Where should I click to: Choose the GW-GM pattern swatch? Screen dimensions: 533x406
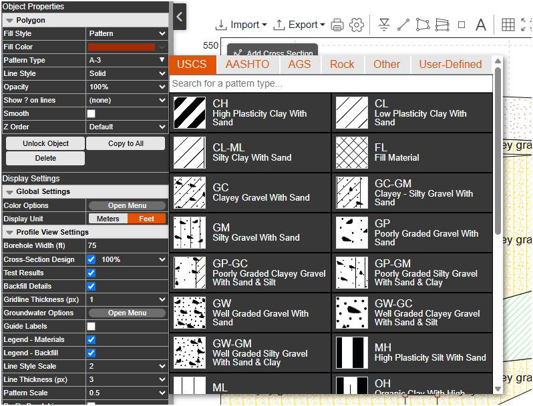190,353
